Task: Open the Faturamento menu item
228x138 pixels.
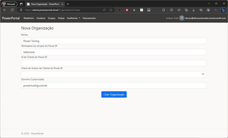Action: pyautogui.click(x=89, y=18)
